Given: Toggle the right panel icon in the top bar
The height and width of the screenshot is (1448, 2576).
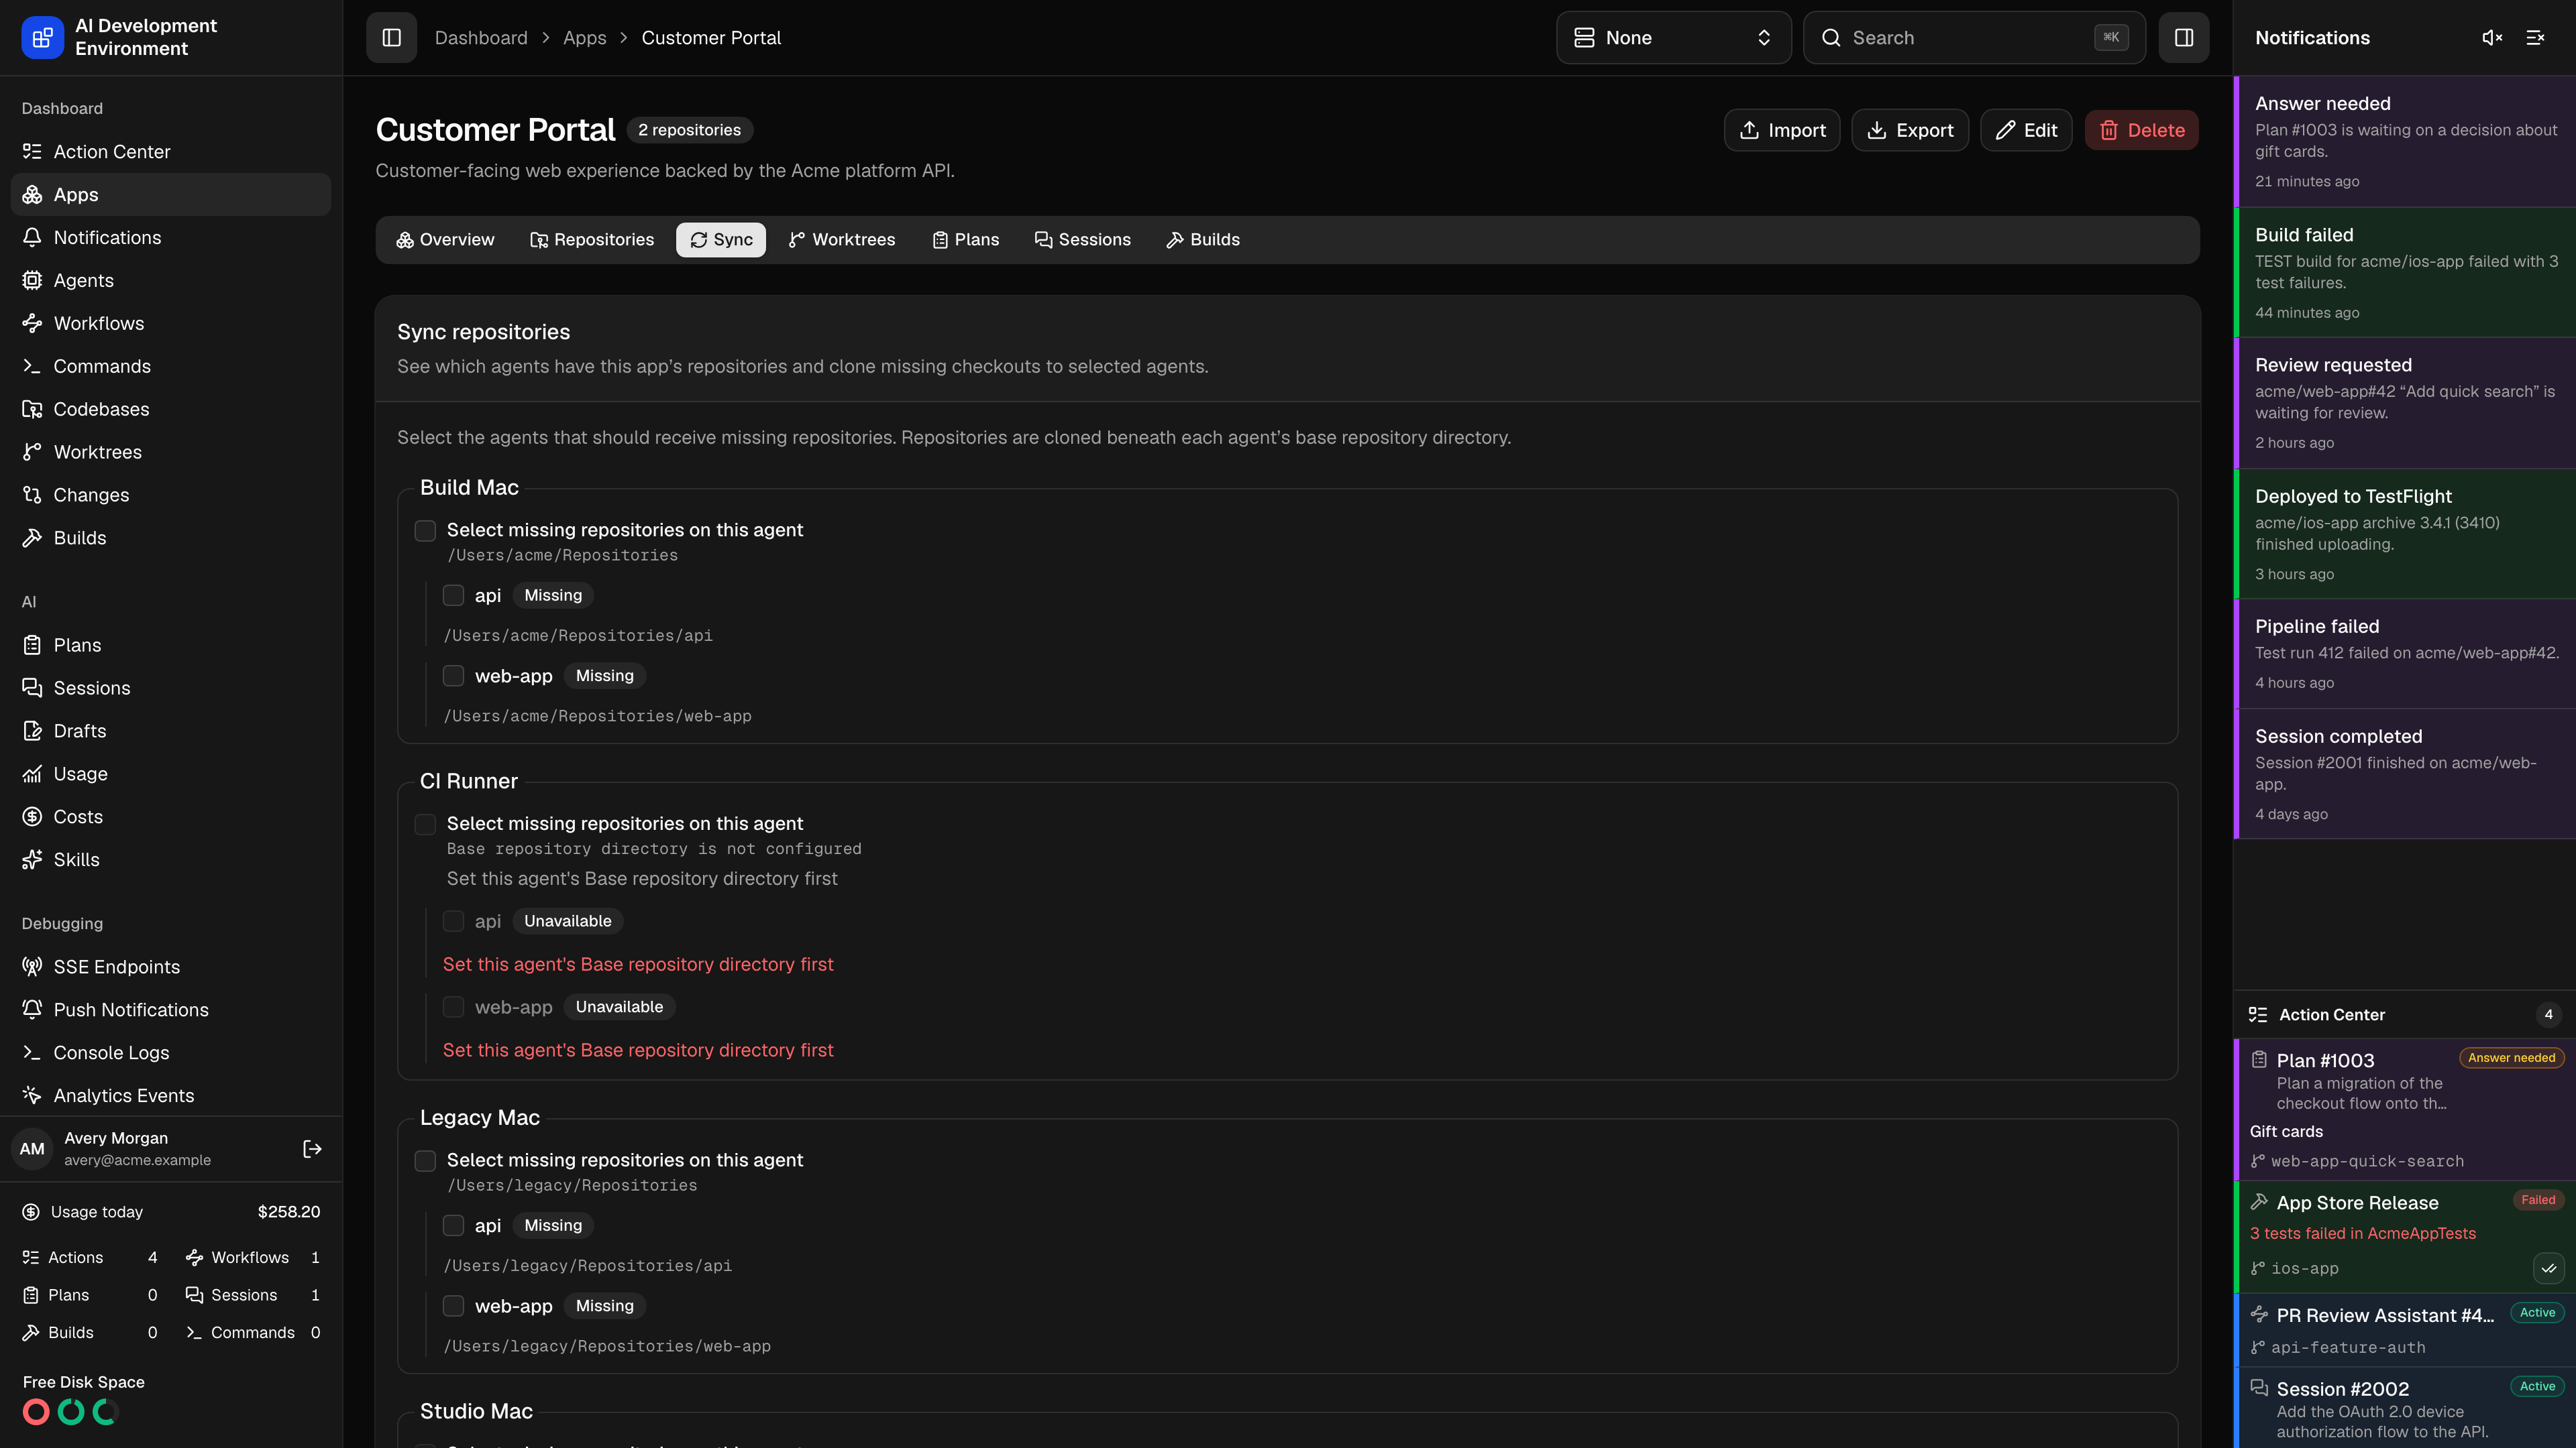Looking at the screenshot, I should 2183,38.
